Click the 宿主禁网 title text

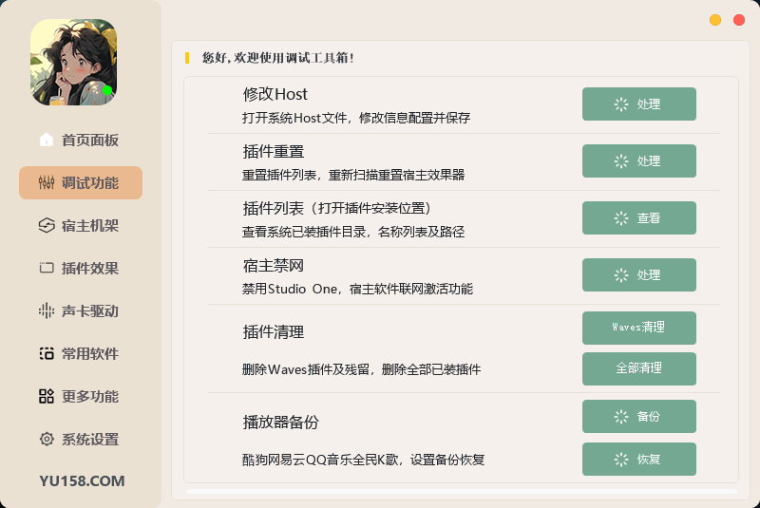click(274, 265)
